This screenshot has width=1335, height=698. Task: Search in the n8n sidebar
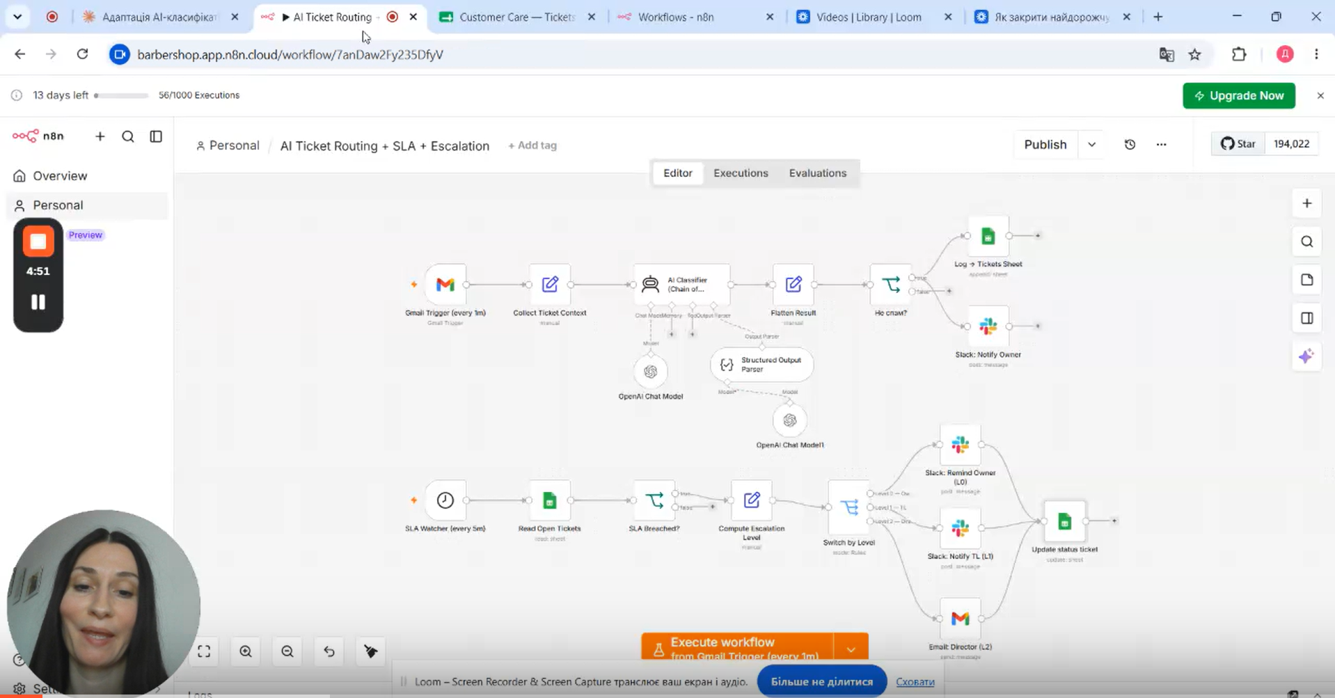[128, 136]
